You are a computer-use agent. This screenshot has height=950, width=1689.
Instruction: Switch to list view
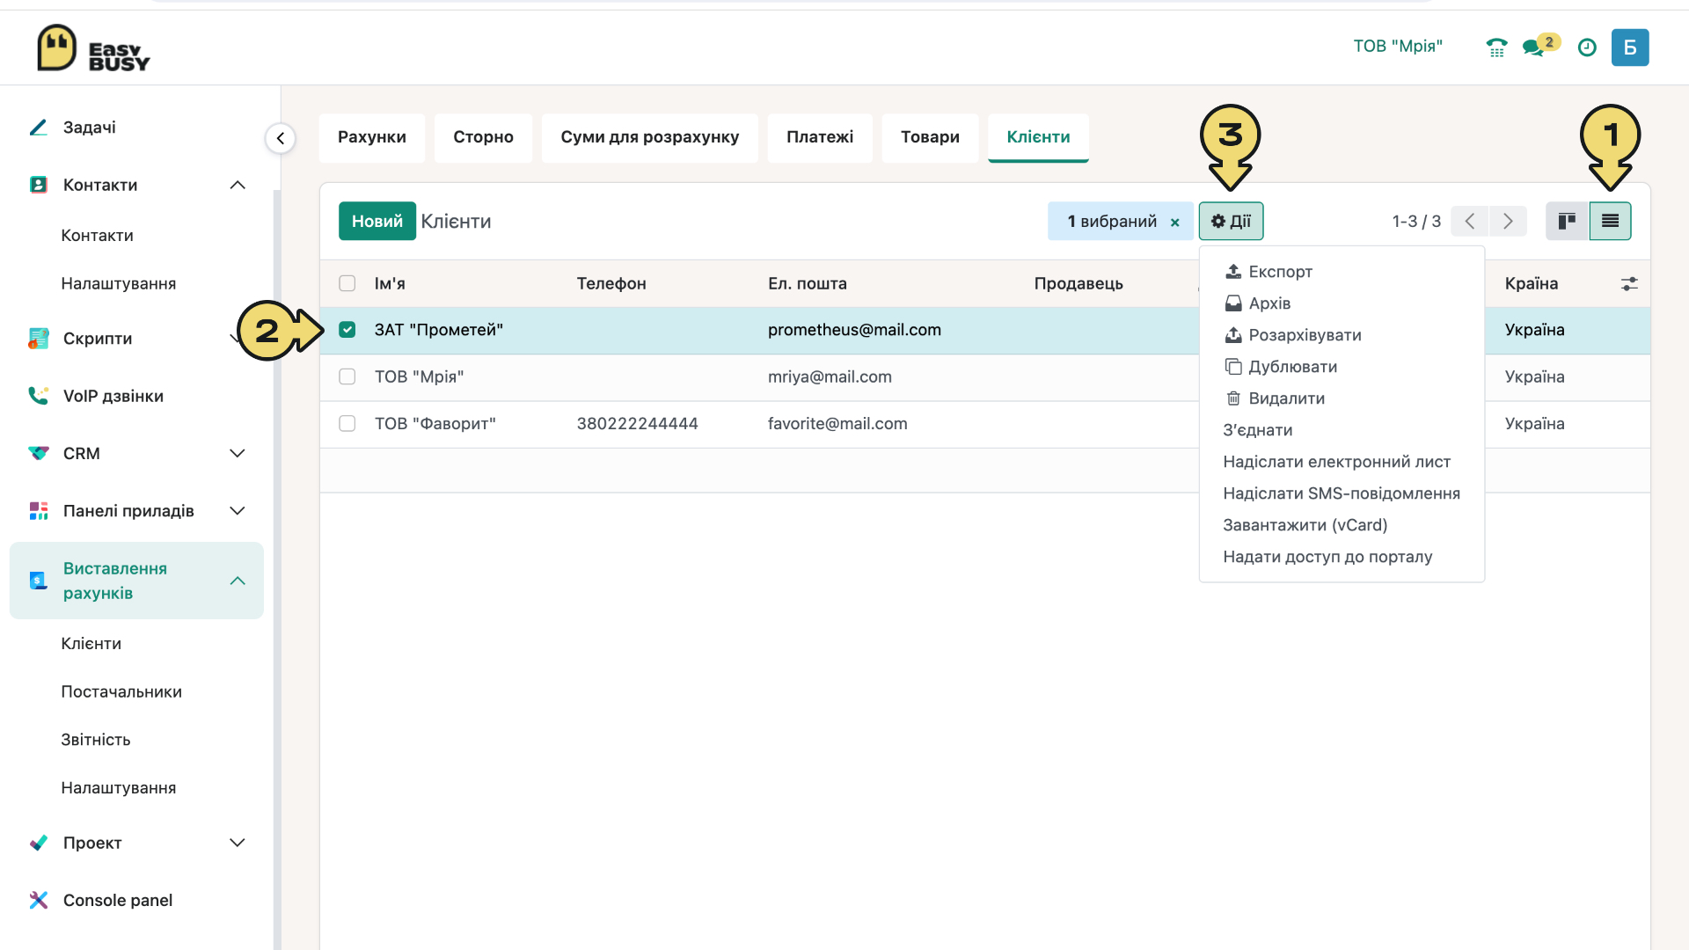coord(1610,221)
